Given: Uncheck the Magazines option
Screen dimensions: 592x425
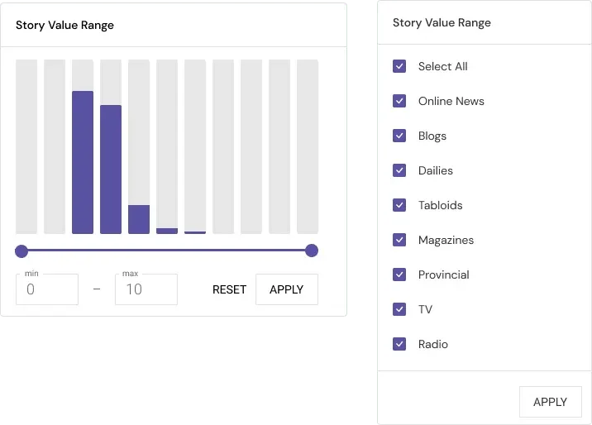Looking at the screenshot, I should [399, 240].
